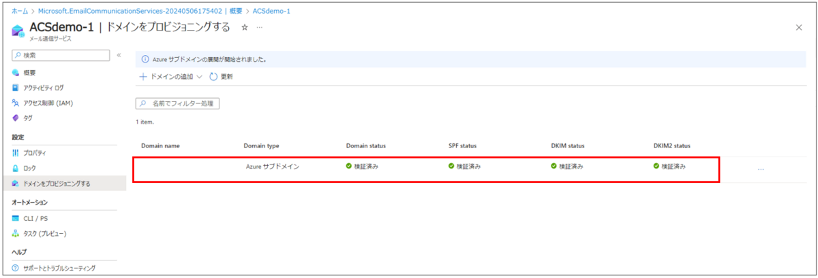This screenshot has height=278, width=818.
Task: Click the タスク (プレビュー) icon
Action: click(16, 234)
